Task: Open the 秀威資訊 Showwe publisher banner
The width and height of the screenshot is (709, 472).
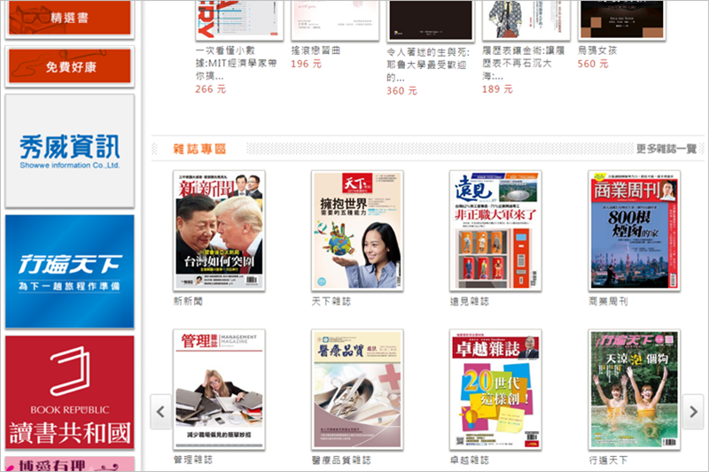Action: click(x=69, y=151)
